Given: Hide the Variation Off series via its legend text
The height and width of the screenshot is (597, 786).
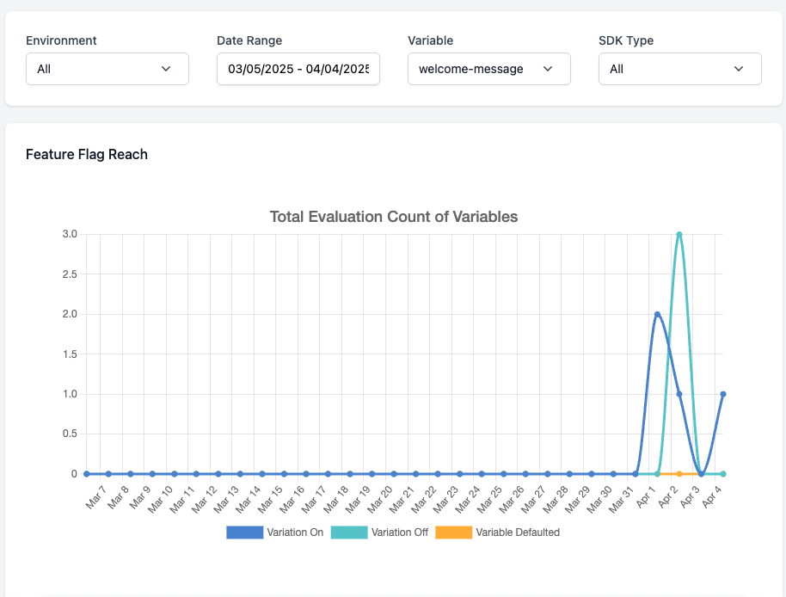Looking at the screenshot, I should (399, 532).
